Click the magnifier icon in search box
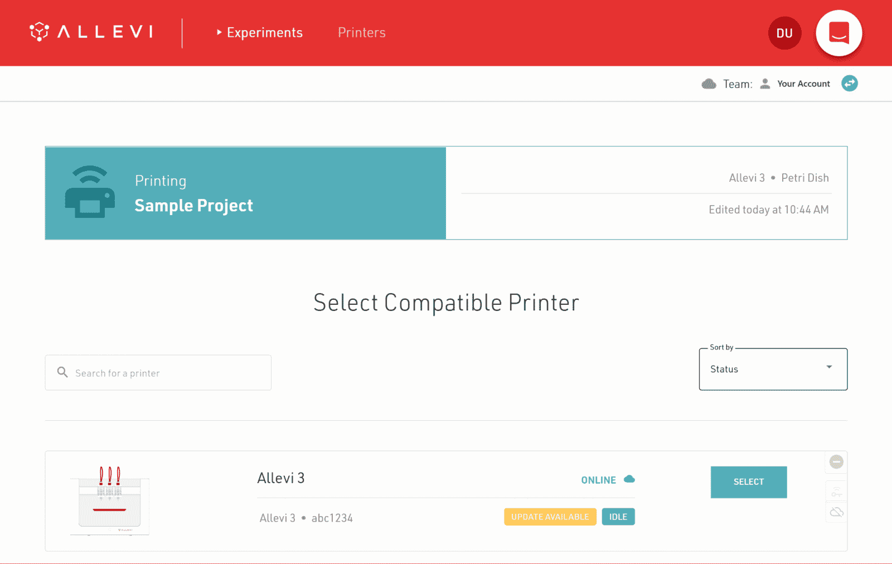This screenshot has width=892, height=564. pos(62,372)
